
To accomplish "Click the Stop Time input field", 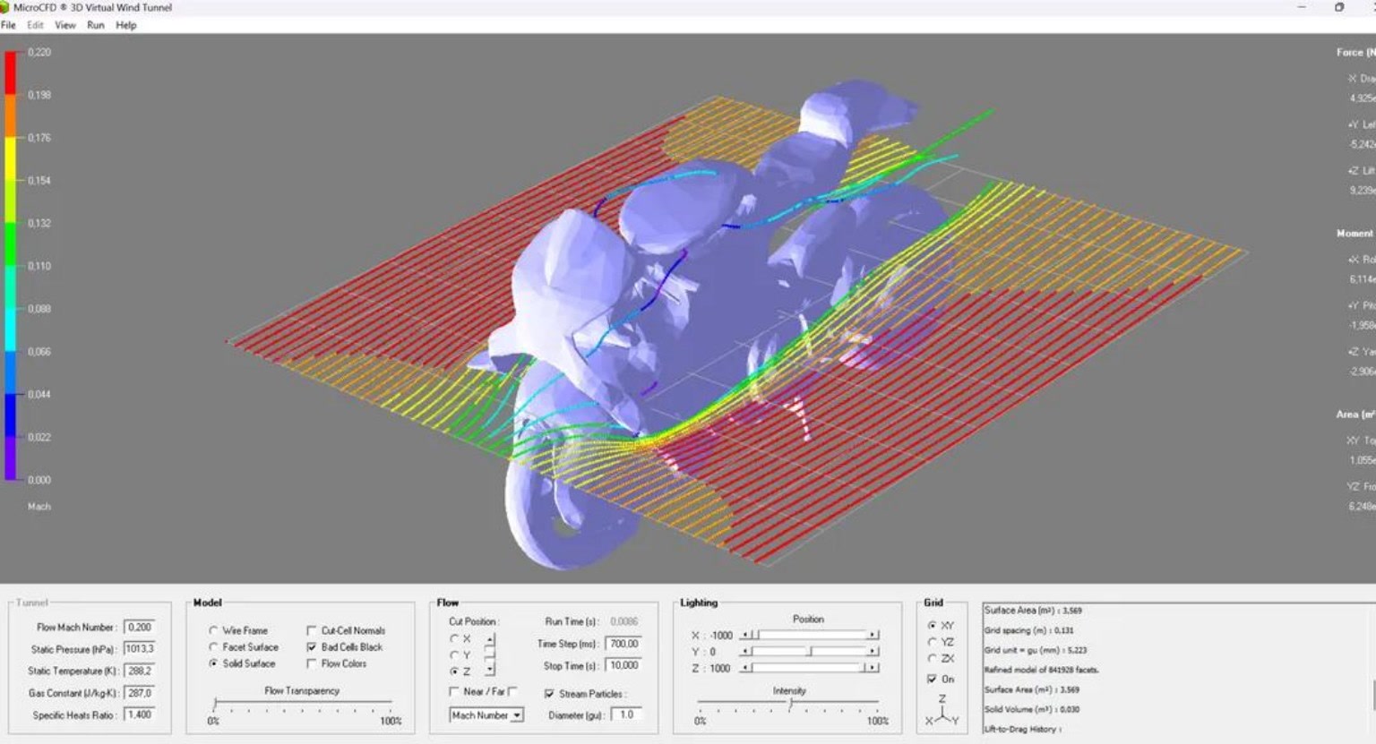I will (623, 666).
